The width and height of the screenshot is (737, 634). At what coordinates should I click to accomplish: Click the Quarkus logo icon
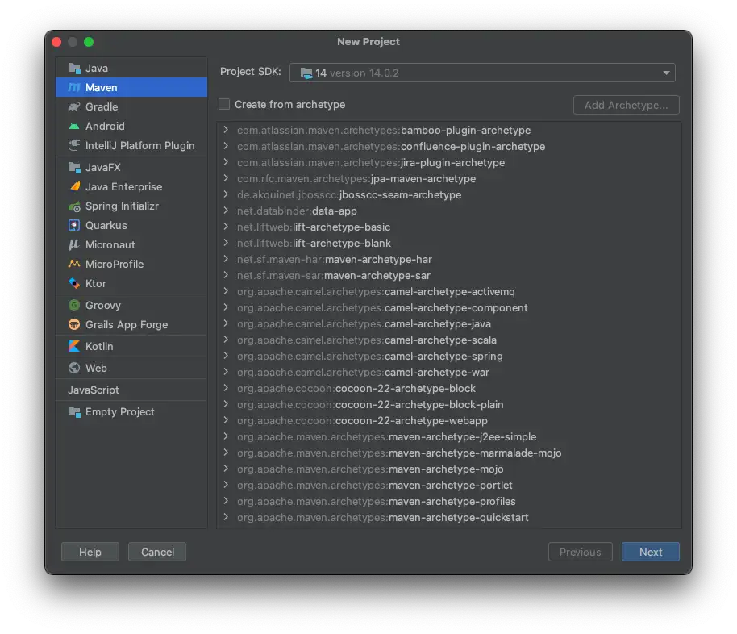[x=74, y=225]
